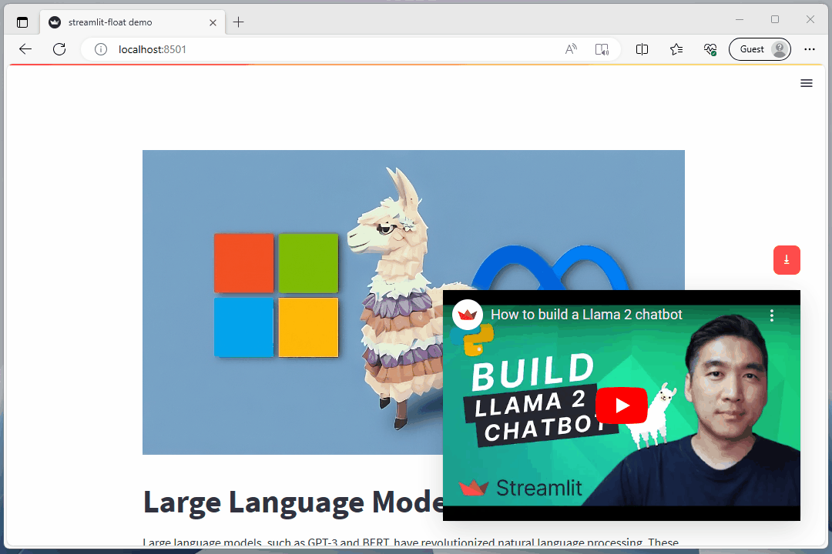Refresh the localhost:8501 page
The width and height of the screenshot is (832, 554).
pos(59,49)
